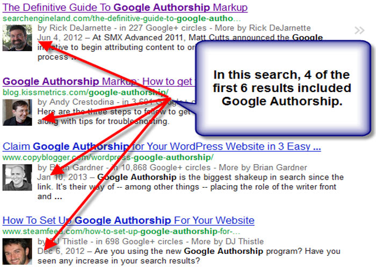Open 'Google Authorship Markup: How to get' result

(98, 81)
